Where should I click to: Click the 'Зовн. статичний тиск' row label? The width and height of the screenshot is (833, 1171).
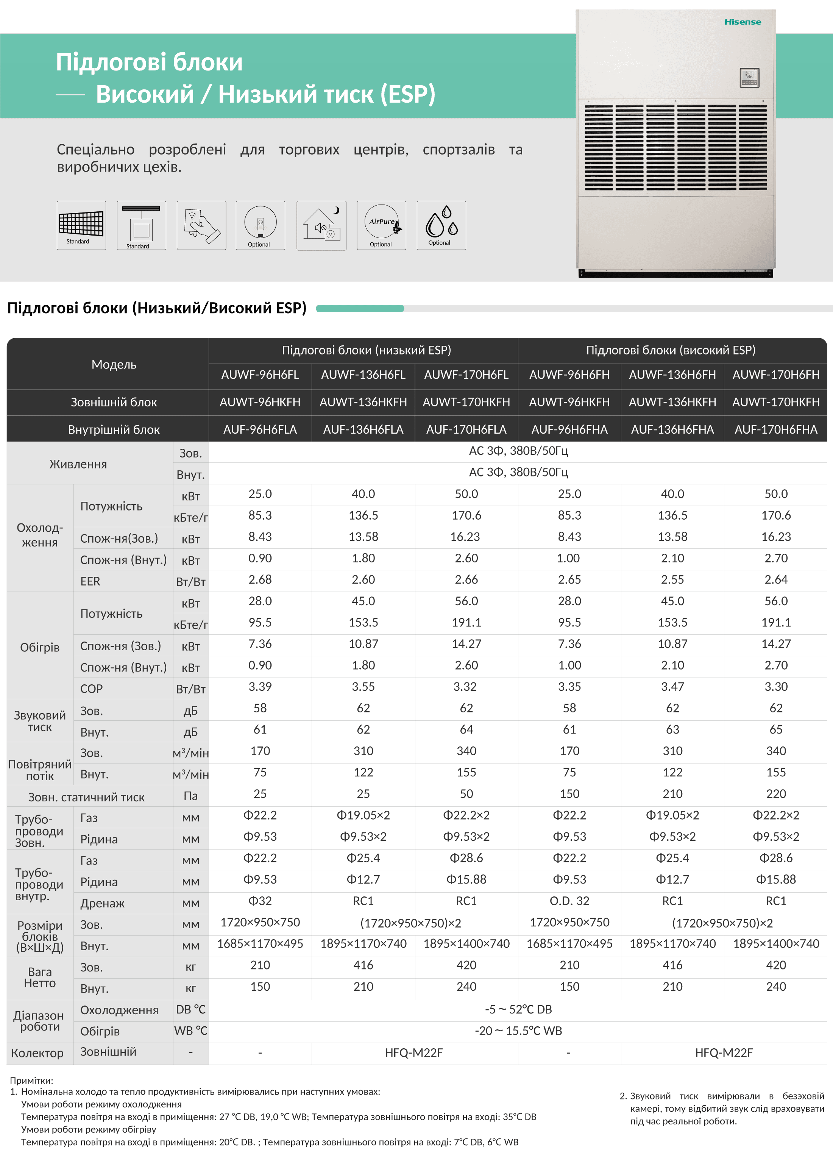[x=86, y=797]
